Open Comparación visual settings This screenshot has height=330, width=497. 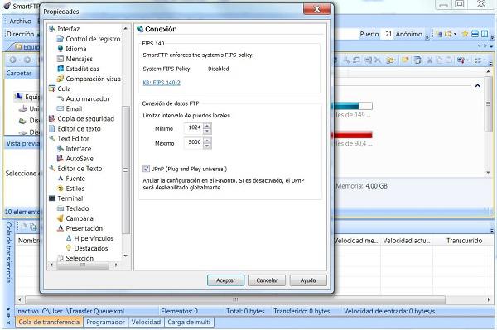click(93, 79)
